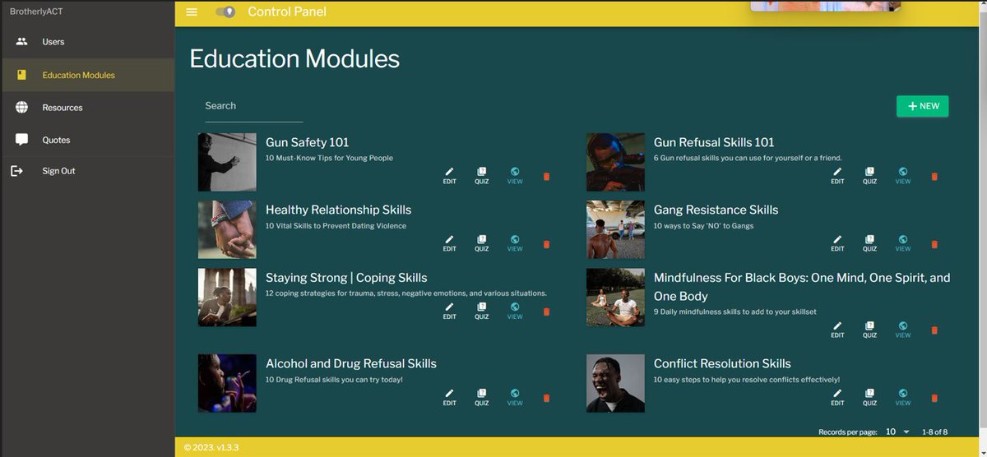This screenshot has width=987, height=457.
Task: Click the 'Gang Resistance Skills' title text
Action: (x=716, y=210)
